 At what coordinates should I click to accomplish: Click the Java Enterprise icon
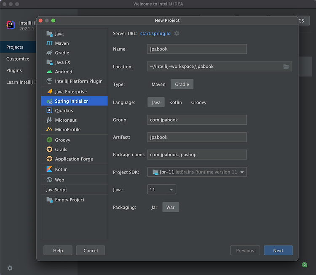click(x=50, y=91)
